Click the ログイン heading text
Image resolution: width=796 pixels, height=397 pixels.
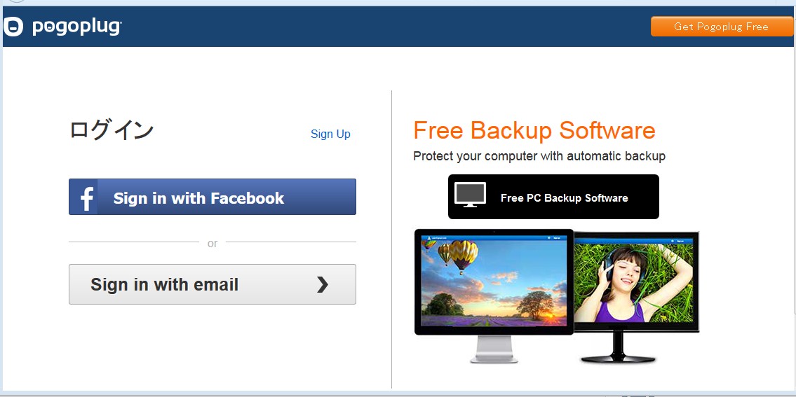[x=112, y=130]
